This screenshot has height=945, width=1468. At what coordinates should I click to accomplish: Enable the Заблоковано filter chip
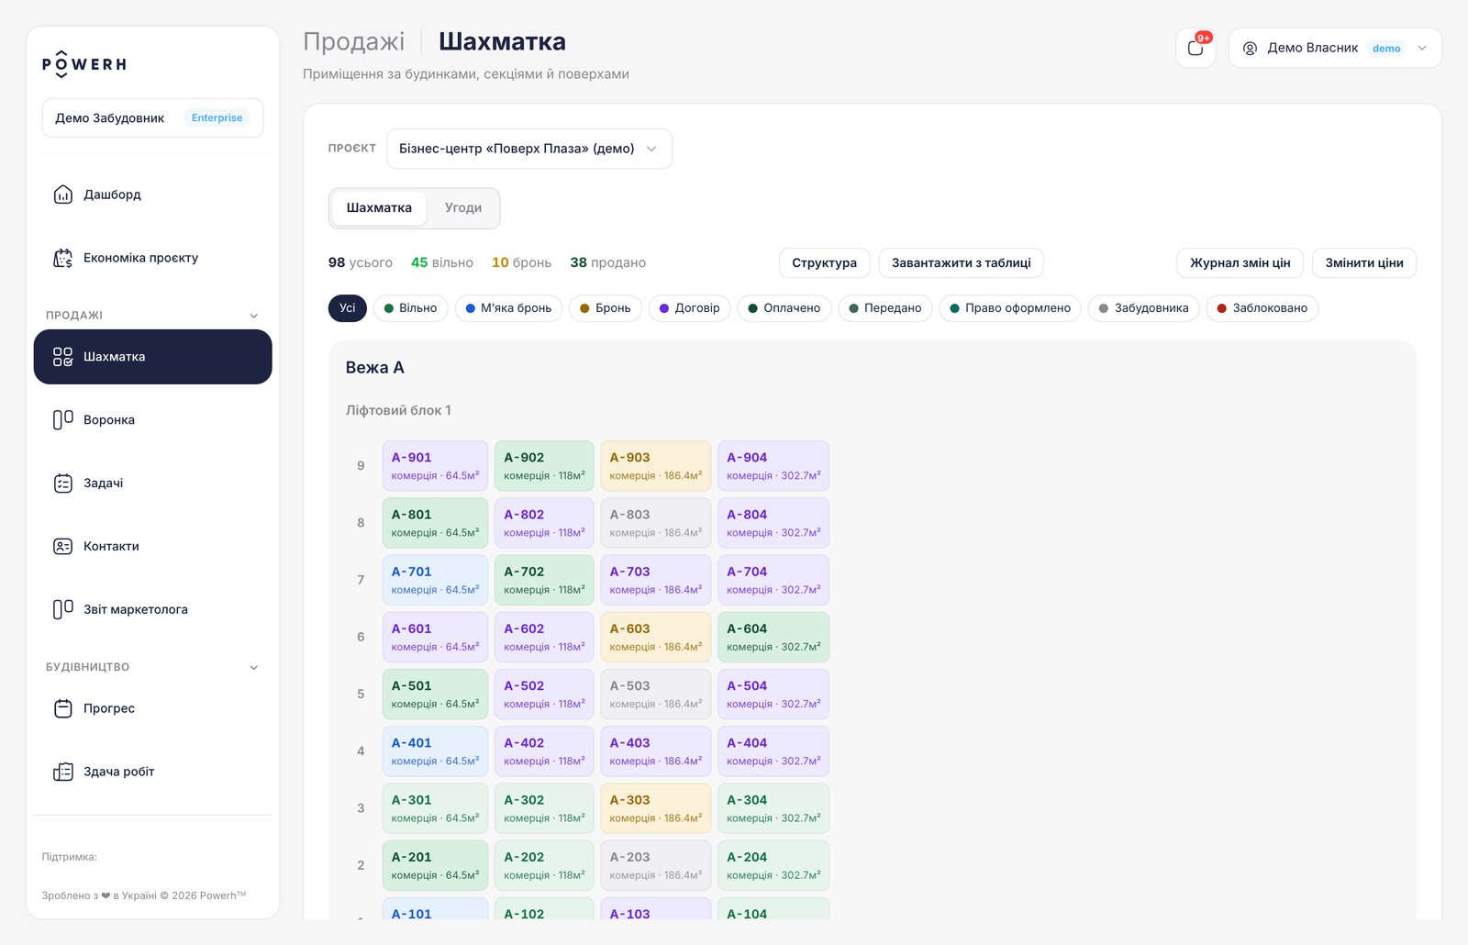[1262, 308]
